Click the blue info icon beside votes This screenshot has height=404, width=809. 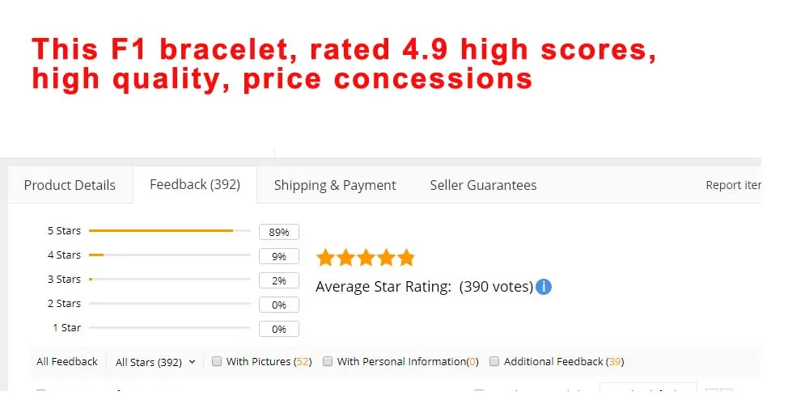(544, 287)
